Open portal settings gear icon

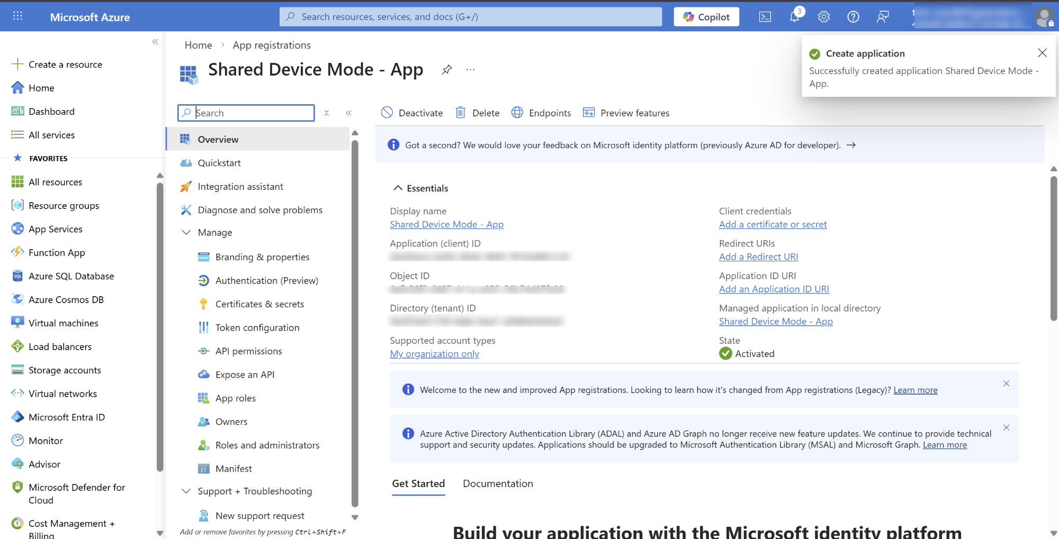point(823,17)
